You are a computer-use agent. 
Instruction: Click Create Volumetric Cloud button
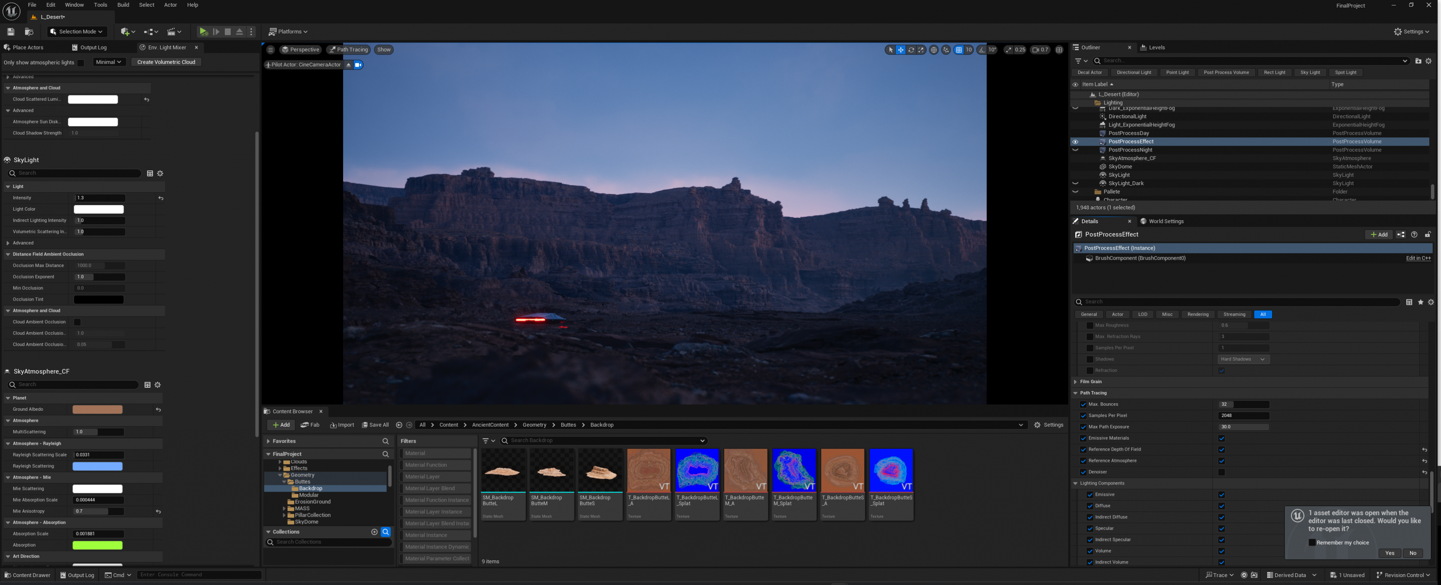166,62
